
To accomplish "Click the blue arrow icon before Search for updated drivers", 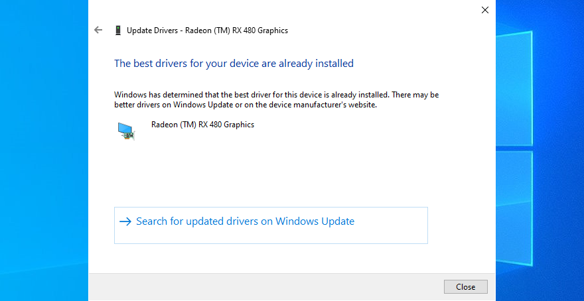I will (125, 221).
